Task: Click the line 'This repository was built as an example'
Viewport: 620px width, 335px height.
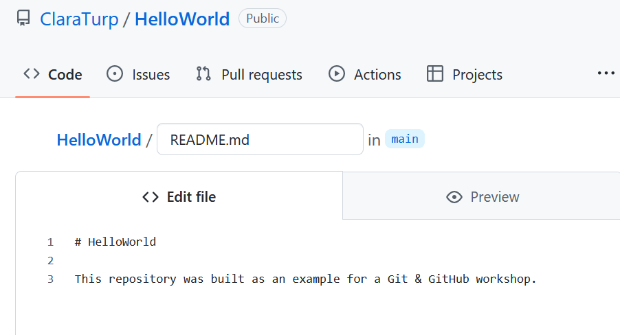Action: (x=306, y=279)
